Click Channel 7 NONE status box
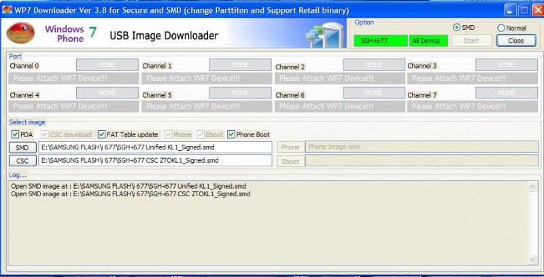 (507, 92)
